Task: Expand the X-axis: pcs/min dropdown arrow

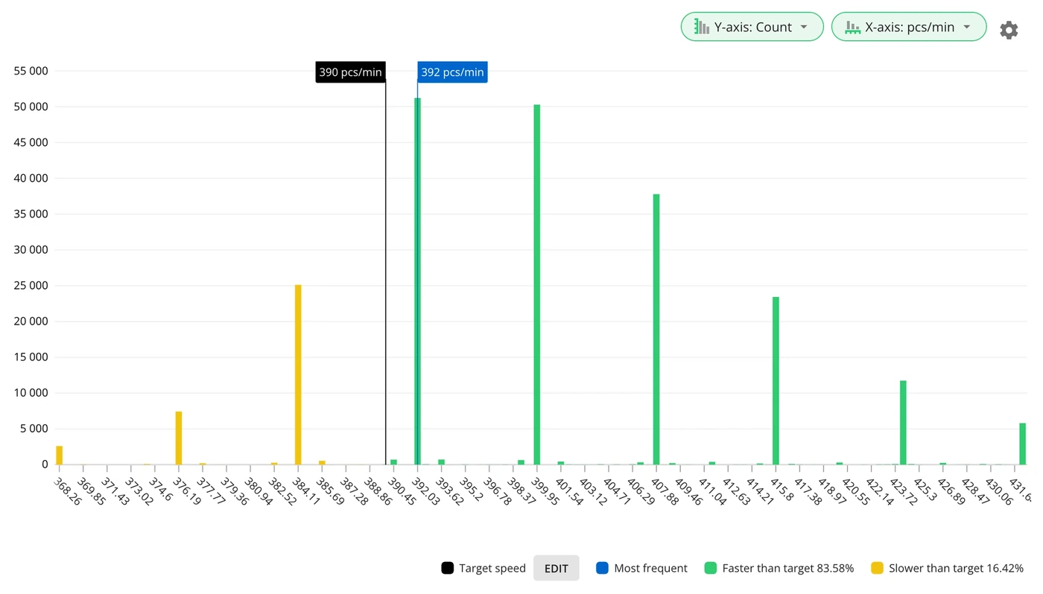Action: (966, 27)
